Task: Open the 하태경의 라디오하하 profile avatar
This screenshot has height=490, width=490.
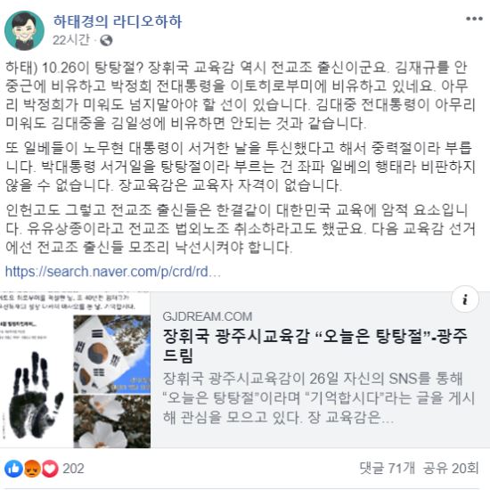Action: coord(24,30)
